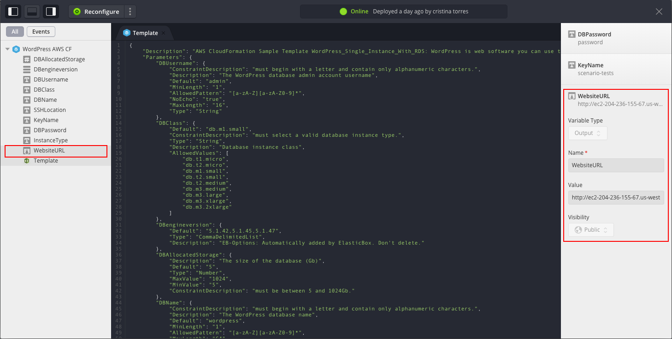The image size is (672, 339).
Task: Select DBPassword in the left tree
Action: click(x=50, y=130)
